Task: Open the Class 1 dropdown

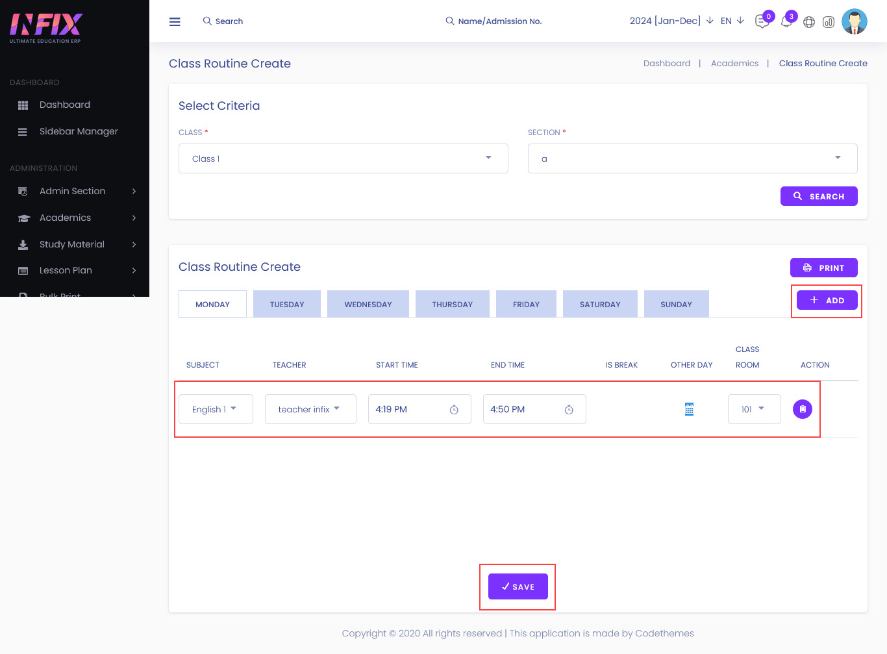Action: pyautogui.click(x=344, y=158)
